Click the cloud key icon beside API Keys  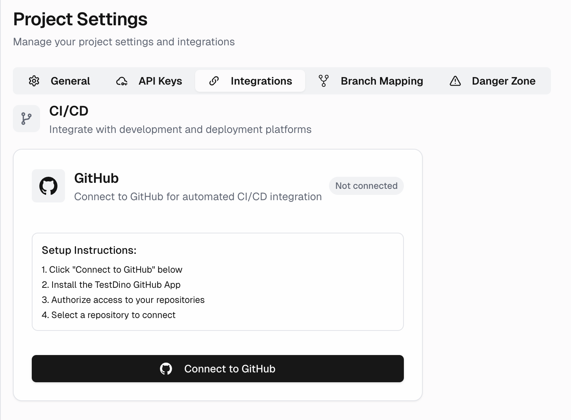point(122,81)
